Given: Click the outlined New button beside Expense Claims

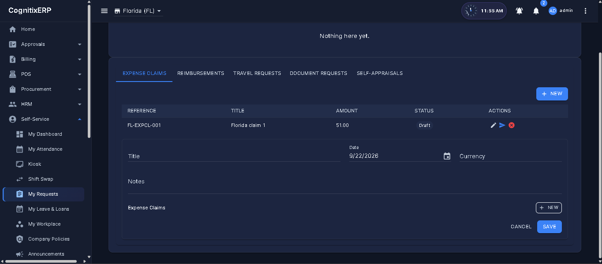Looking at the screenshot, I should 549,208.
